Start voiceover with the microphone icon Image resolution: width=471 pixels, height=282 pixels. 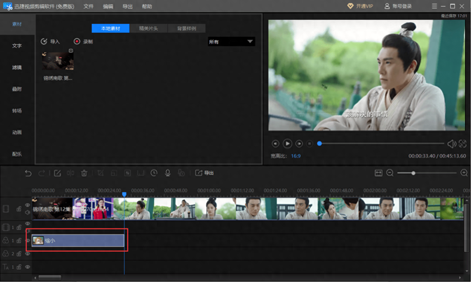(x=168, y=173)
